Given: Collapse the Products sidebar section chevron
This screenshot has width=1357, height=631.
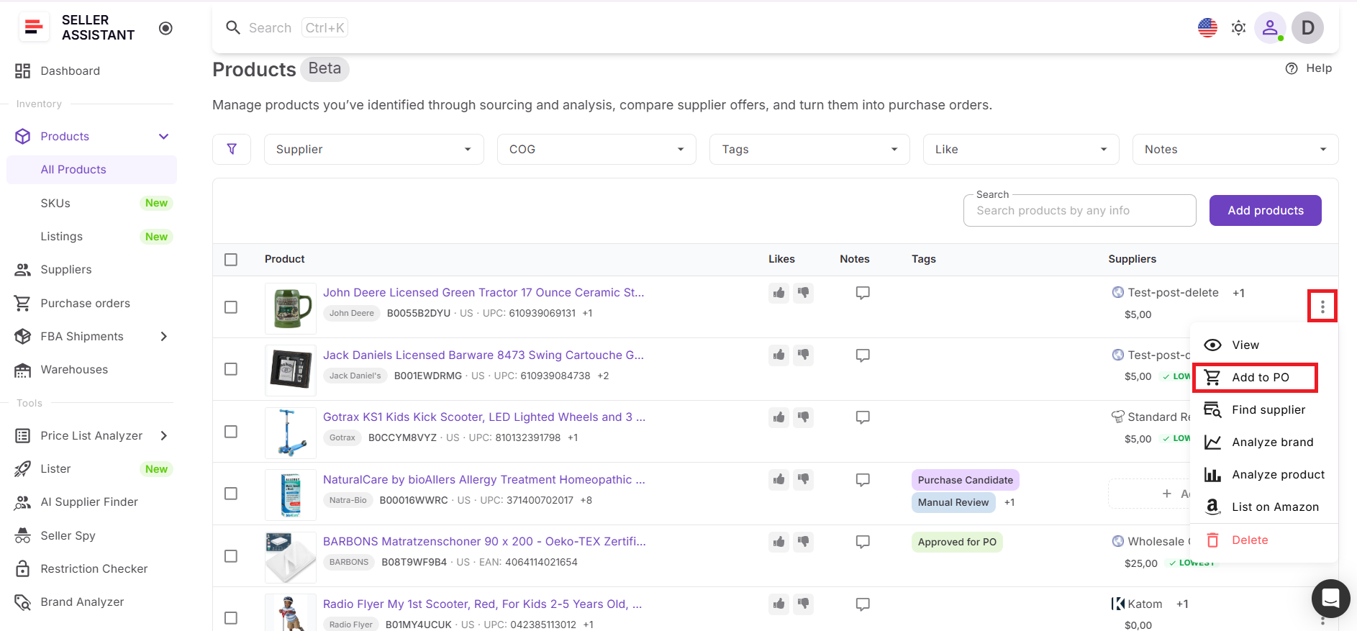Looking at the screenshot, I should (x=164, y=137).
